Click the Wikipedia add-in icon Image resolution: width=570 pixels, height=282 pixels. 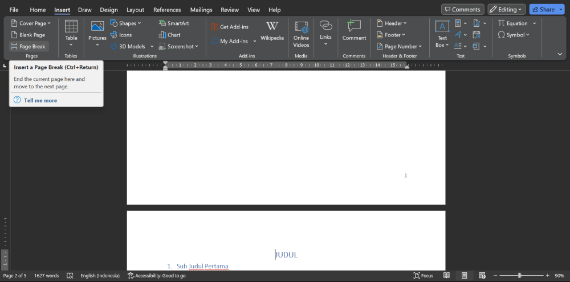(272, 31)
